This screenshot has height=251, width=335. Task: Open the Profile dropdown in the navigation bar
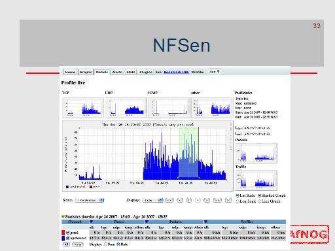click(215, 71)
